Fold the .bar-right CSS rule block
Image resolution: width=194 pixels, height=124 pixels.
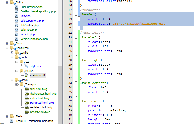point(76,60)
